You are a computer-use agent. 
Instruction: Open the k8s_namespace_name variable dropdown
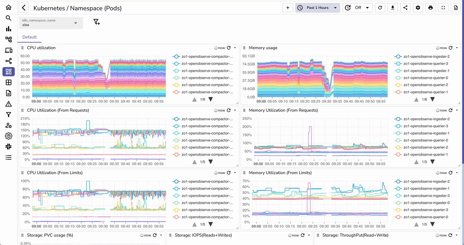point(51,23)
